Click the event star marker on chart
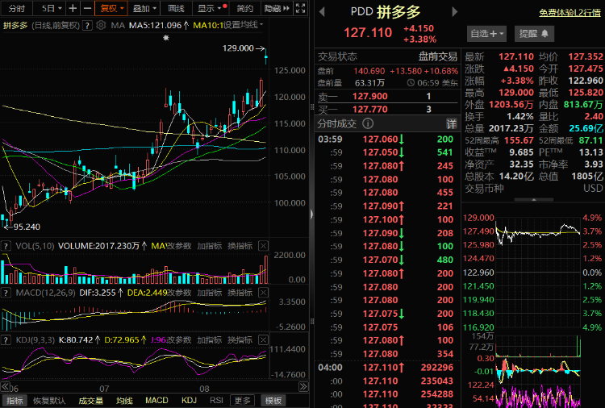605x408 pixels. [x=166, y=38]
